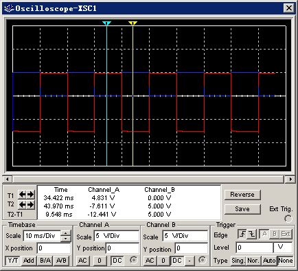Image resolution: width=298 pixels, height=271 pixels.
Task: Select Sing. trigger type
Action: [x=238, y=261]
